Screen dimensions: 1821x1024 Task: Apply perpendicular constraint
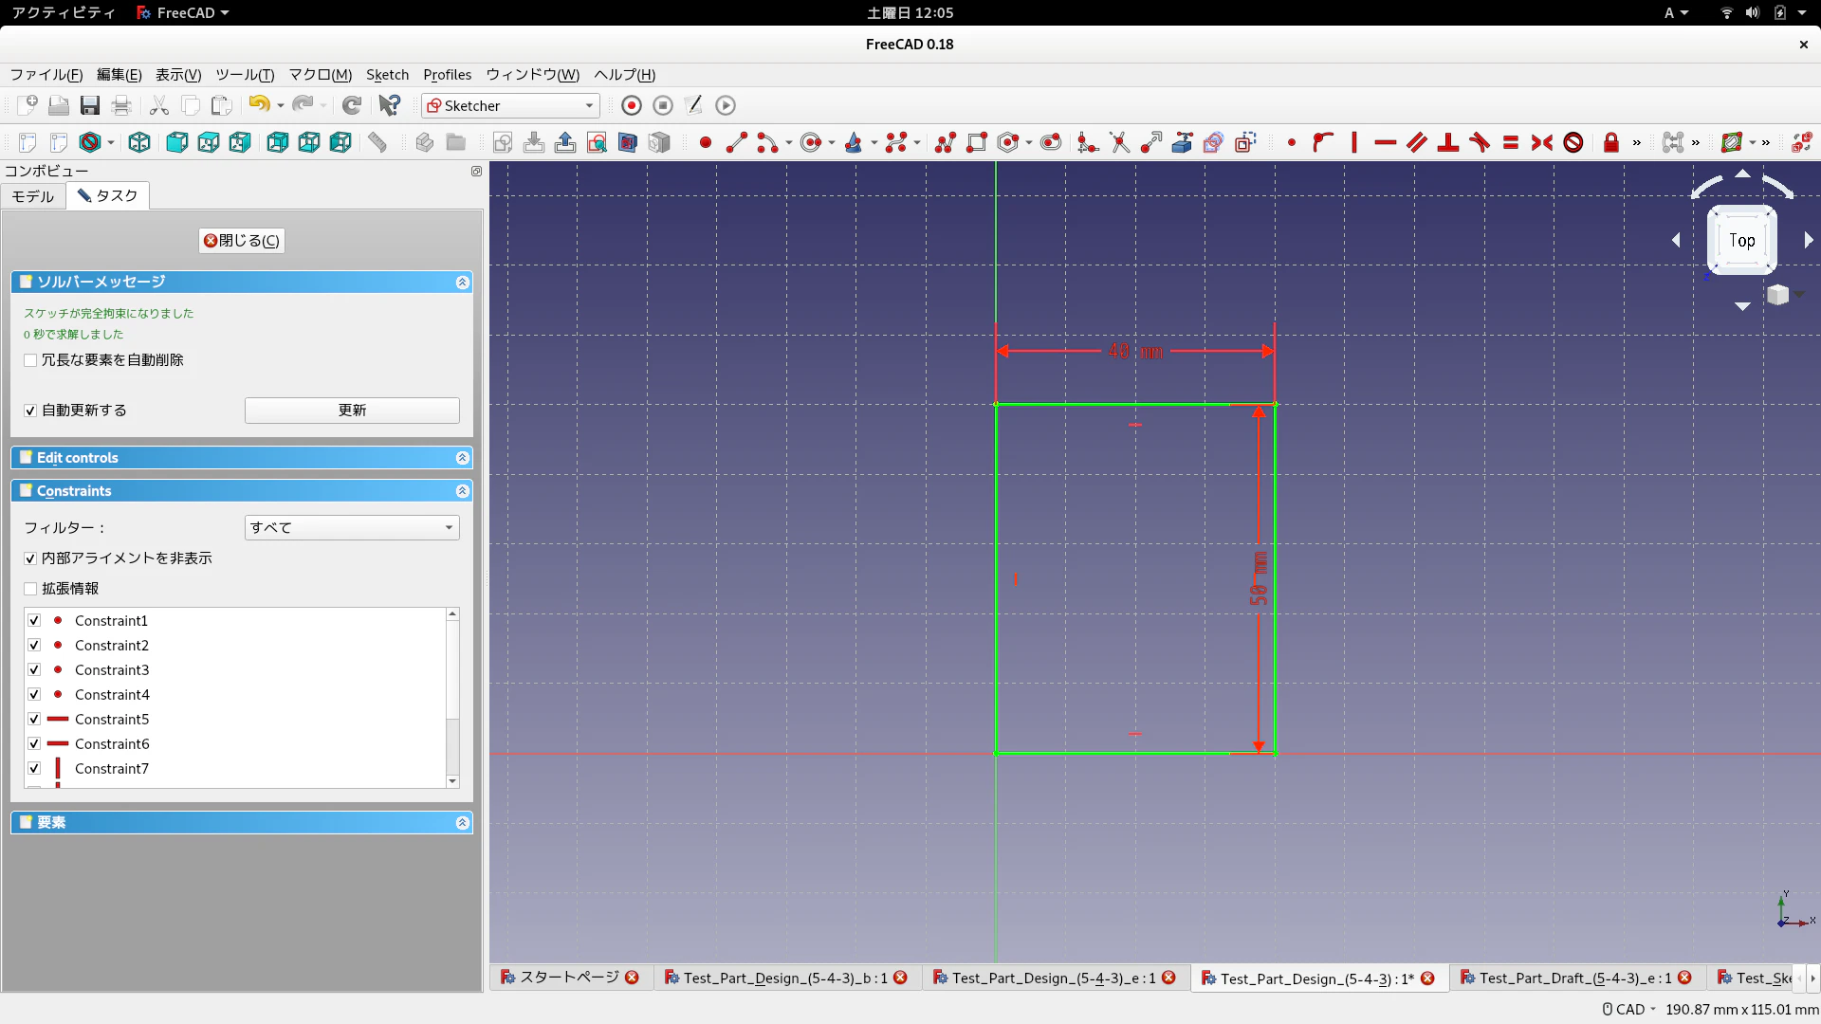point(1448,142)
